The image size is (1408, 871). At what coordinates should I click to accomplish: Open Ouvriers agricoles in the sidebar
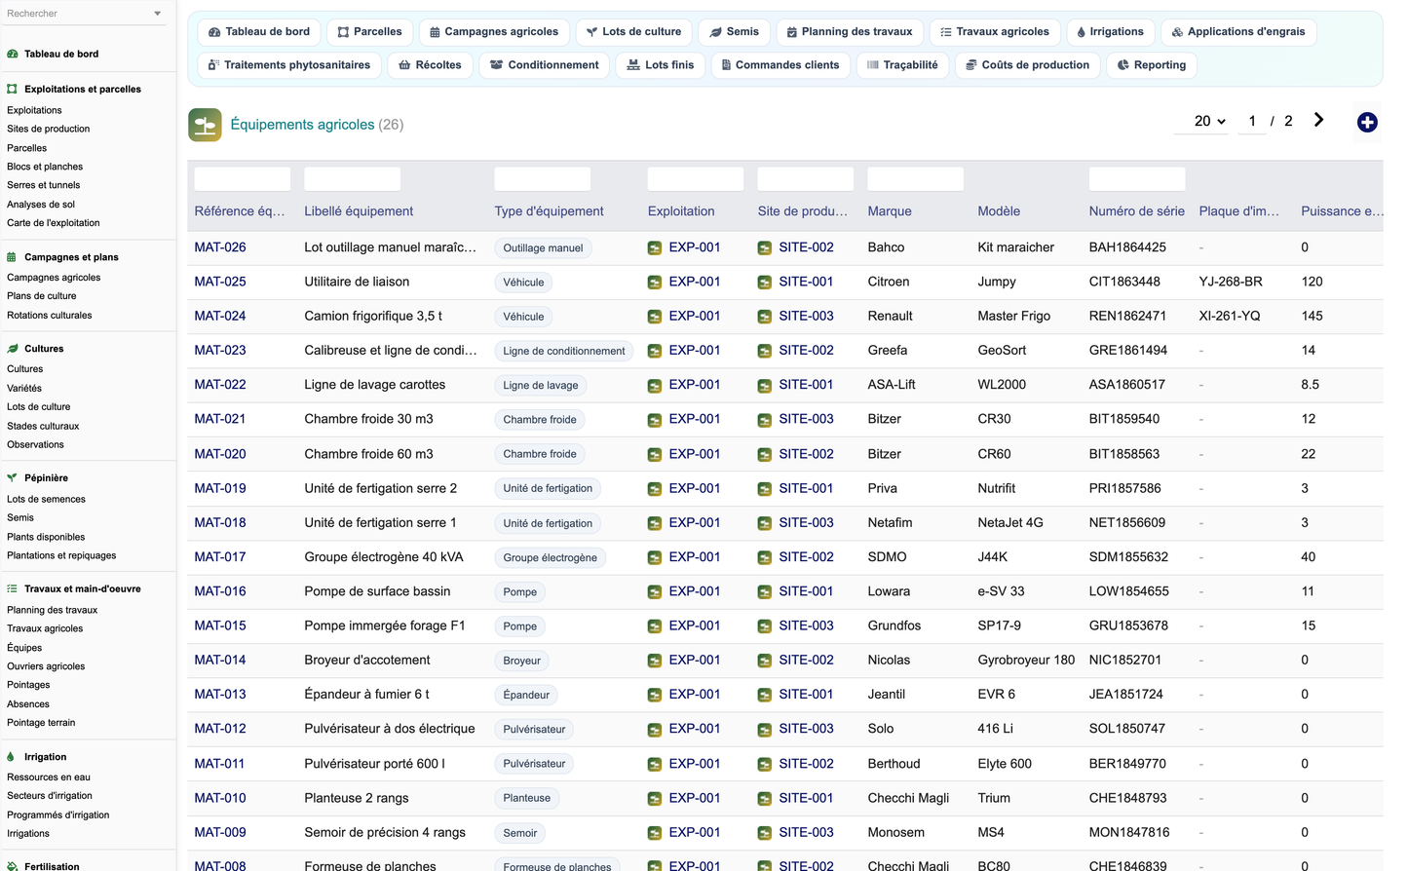(x=46, y=666)
